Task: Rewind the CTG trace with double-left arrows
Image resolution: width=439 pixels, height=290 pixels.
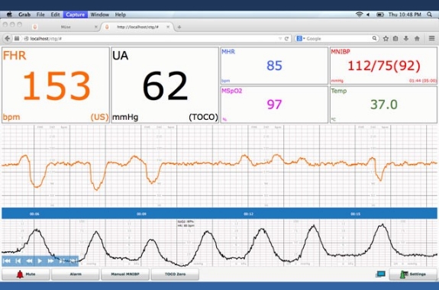Action: (29, 261)
